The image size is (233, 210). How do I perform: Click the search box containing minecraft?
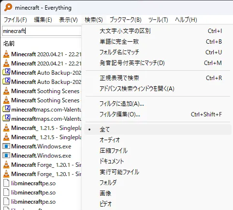point(42,31)
